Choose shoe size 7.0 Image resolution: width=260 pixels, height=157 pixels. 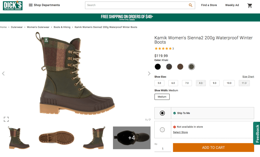(x=187, y=83)
